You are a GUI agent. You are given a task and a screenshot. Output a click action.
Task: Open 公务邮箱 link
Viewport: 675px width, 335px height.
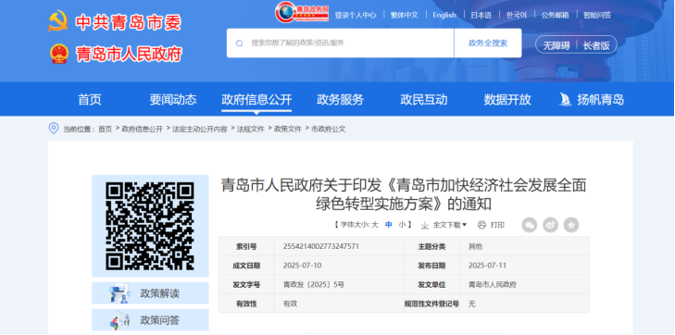[555, 15]
